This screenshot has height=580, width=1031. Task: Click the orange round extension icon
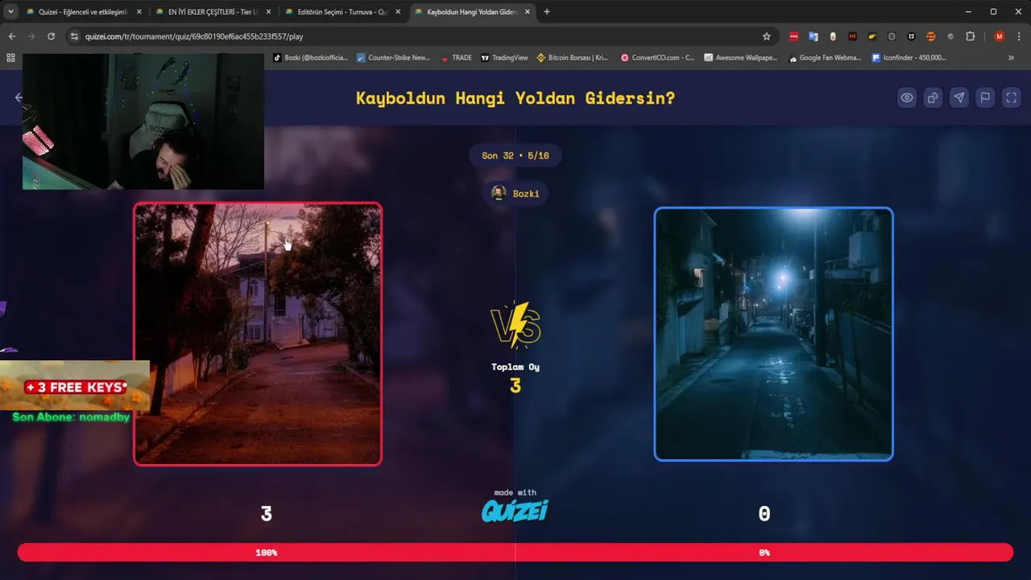click(930, 36)
